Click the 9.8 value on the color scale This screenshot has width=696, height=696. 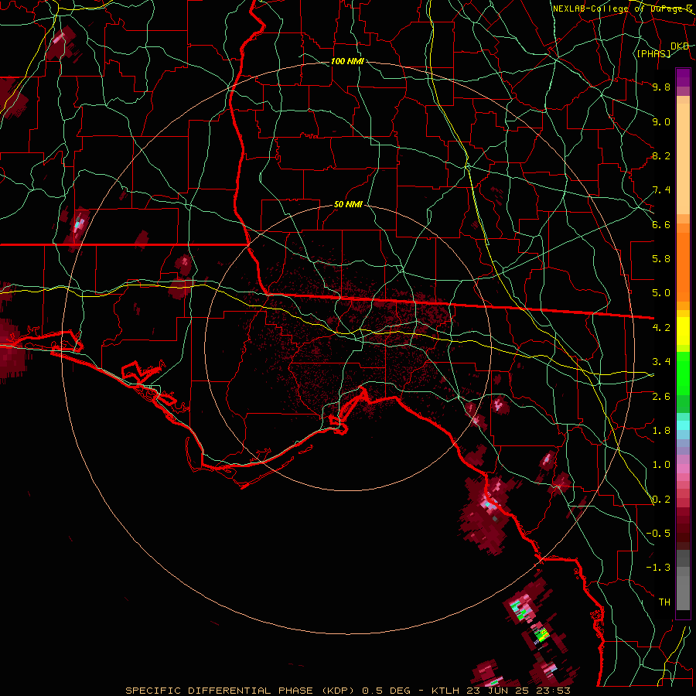tap(661, 87)
